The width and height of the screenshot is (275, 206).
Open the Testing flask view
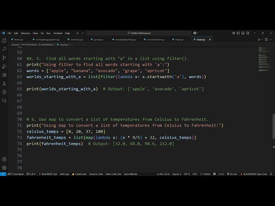click(x=4, y=84)
